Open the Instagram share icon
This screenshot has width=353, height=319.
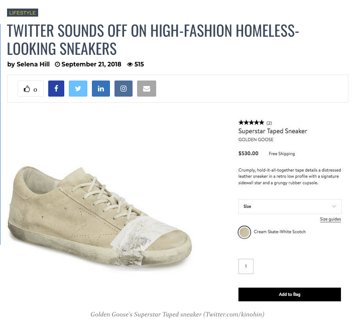(x=124, y=89)
